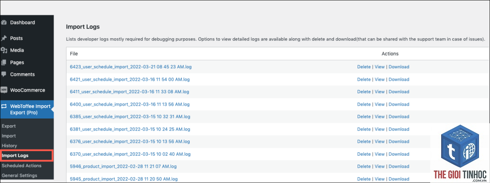The width and height of the screenshot is (490, 183).
Task: View the 6385_user_schedule_import log
Action: coord(379,117)
